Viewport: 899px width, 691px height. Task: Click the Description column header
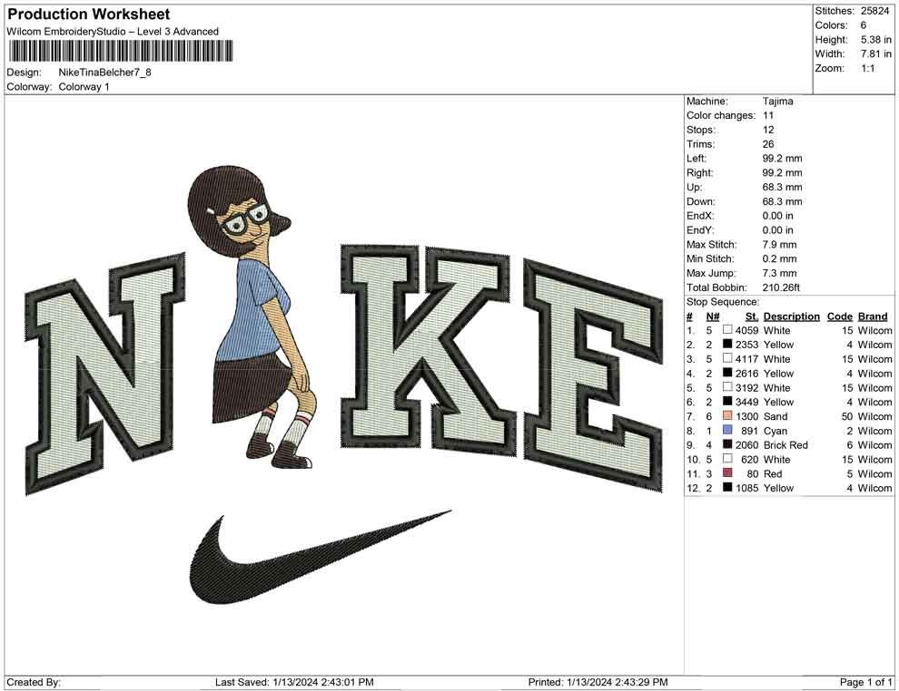[x=791, y=316]
